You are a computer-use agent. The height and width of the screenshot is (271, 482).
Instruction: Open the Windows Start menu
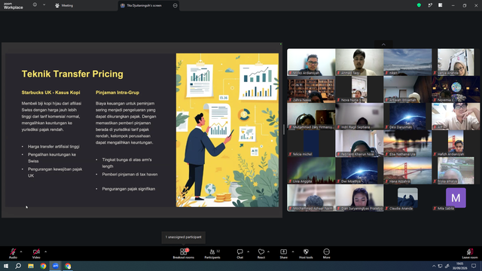coord(6,266)
